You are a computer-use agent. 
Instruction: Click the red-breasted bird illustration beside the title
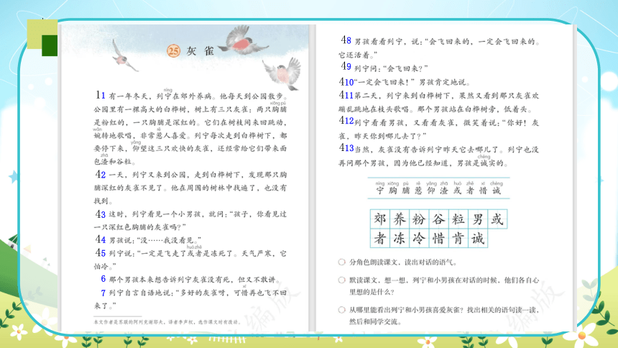tap(244, 41)
